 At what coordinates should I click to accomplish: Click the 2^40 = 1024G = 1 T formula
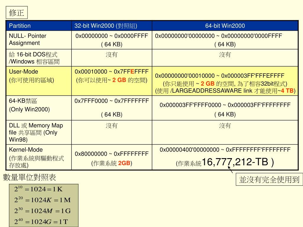(x=41, y=221)
